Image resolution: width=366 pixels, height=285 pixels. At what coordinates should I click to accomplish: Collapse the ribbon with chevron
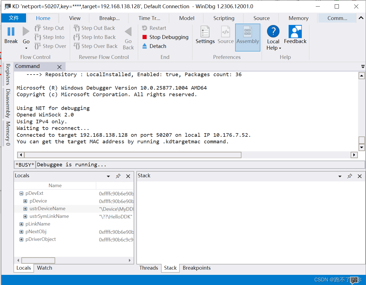(361, 18)
